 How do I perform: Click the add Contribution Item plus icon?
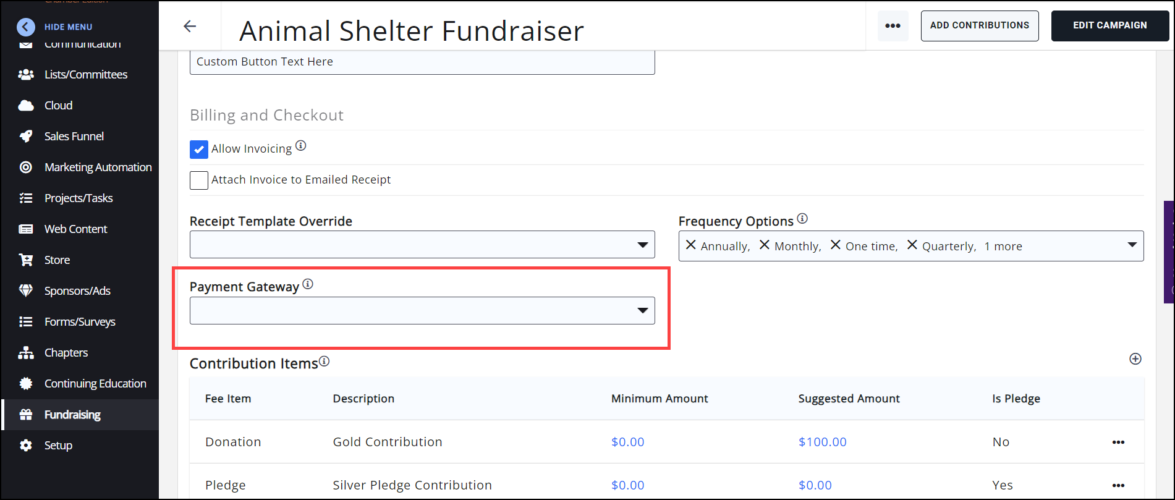click(1135, 359)
